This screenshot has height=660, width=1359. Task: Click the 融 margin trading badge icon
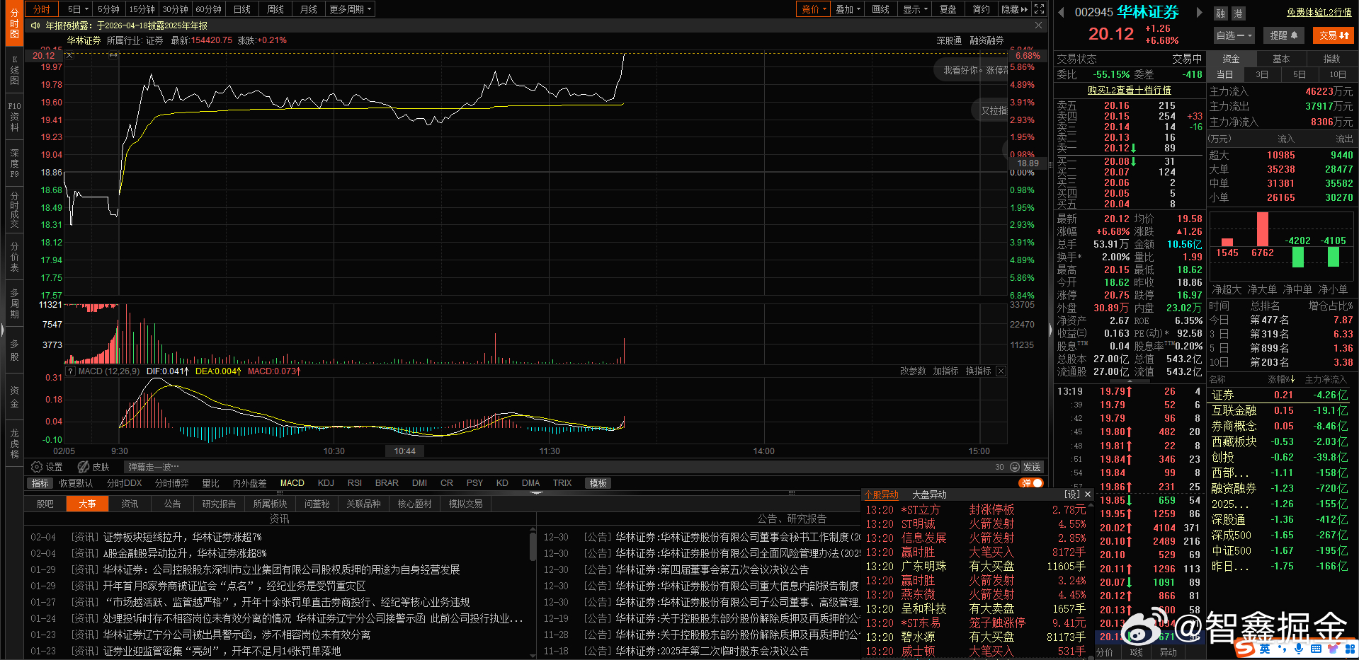coord(1220,13)
